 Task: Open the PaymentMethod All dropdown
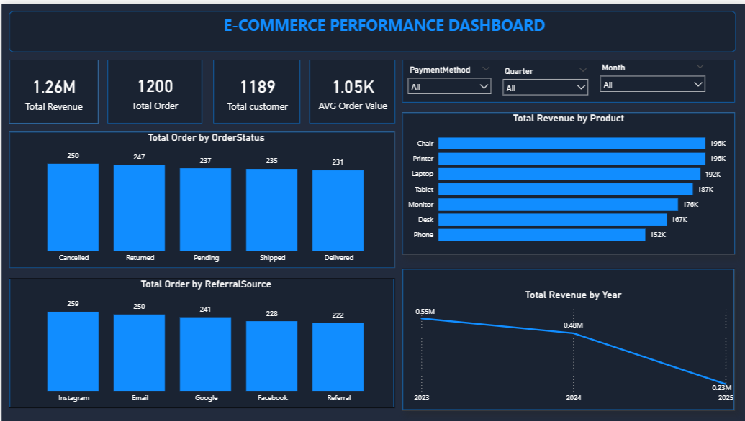click(x=449, y=87)
